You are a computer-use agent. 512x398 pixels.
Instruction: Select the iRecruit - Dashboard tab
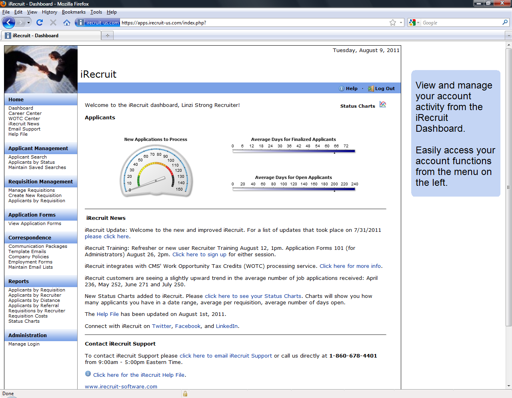(x=51, y=36)
